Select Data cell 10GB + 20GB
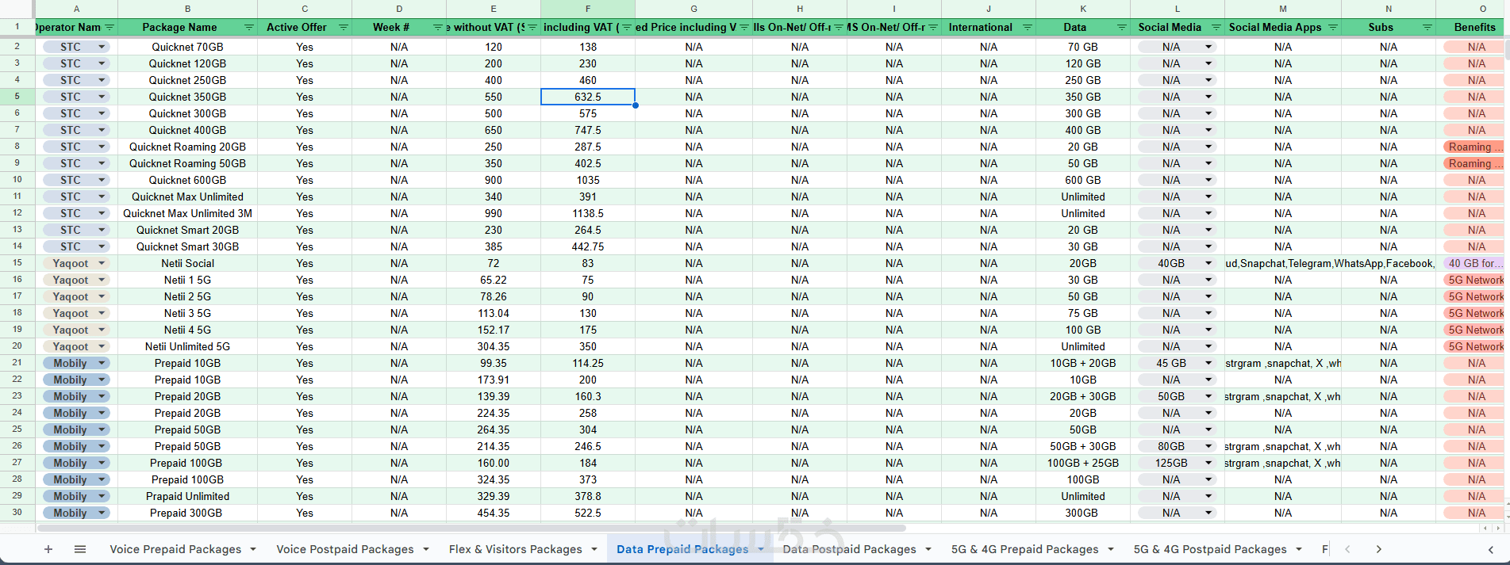1510x565 pixels. [1083, 363]
